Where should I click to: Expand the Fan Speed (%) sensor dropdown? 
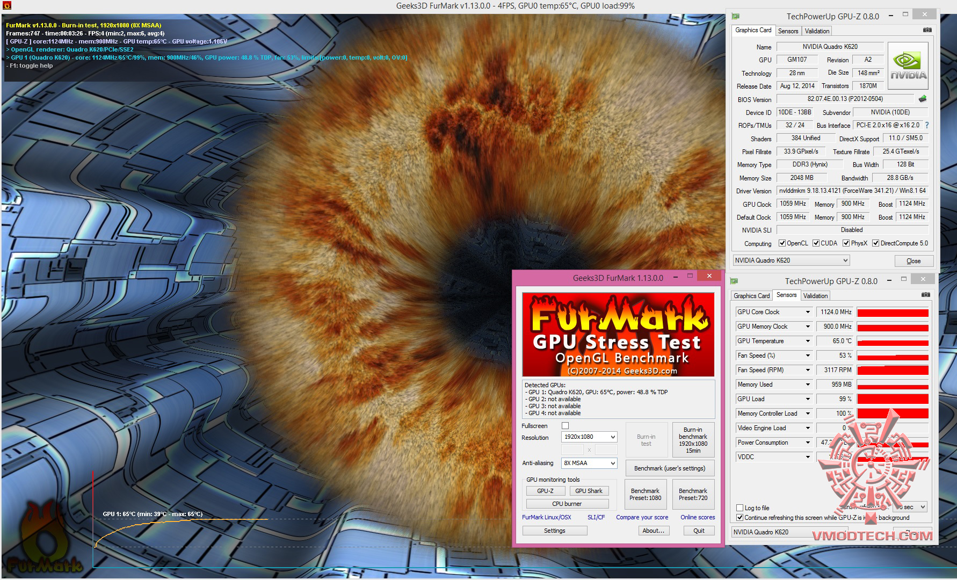pos(807,356)
